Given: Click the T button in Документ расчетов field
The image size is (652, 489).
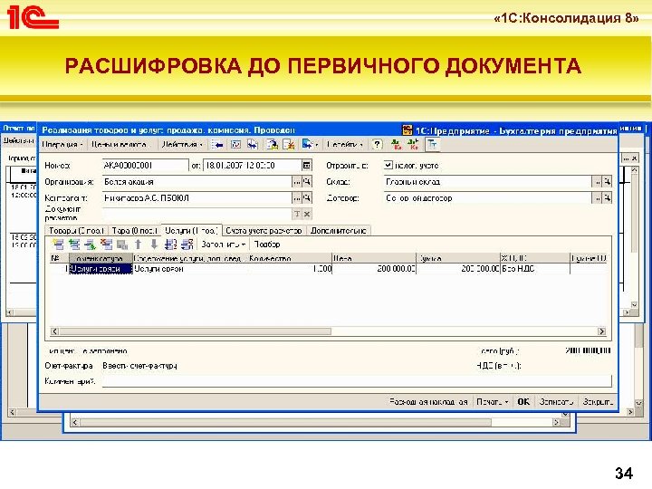Looking at the screenshot, I should 297,214.
